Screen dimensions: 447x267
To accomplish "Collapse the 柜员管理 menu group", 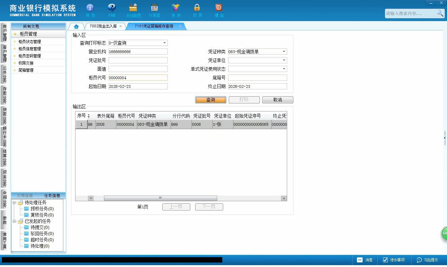I will pos(15,34).
